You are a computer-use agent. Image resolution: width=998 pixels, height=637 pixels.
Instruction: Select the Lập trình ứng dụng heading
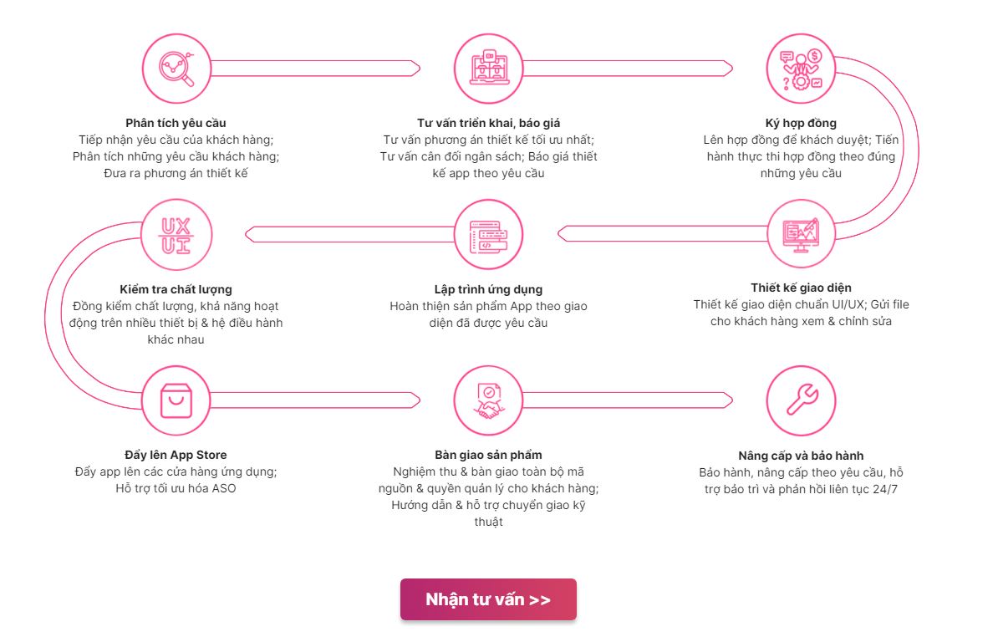tap(488, 289)
